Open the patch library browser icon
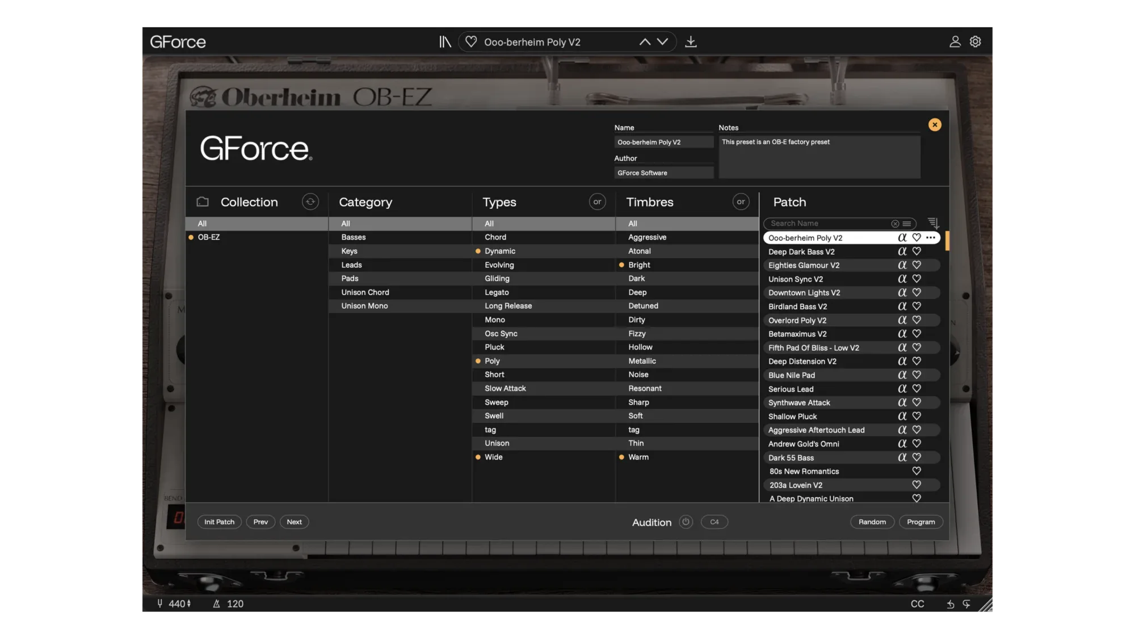Image resolution: width=1135 pixels, height=639 pixels. pos(445,42)
